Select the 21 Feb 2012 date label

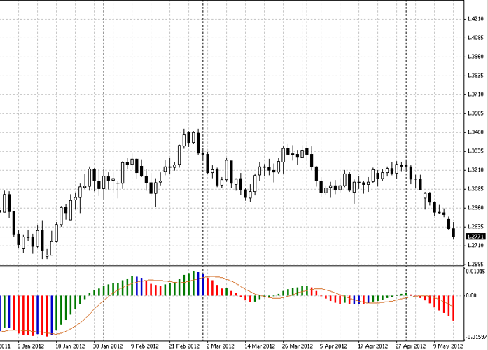pos(183,346)
